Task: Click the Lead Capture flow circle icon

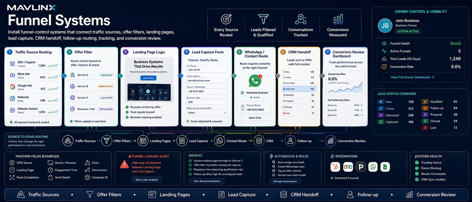Action: 182,141
